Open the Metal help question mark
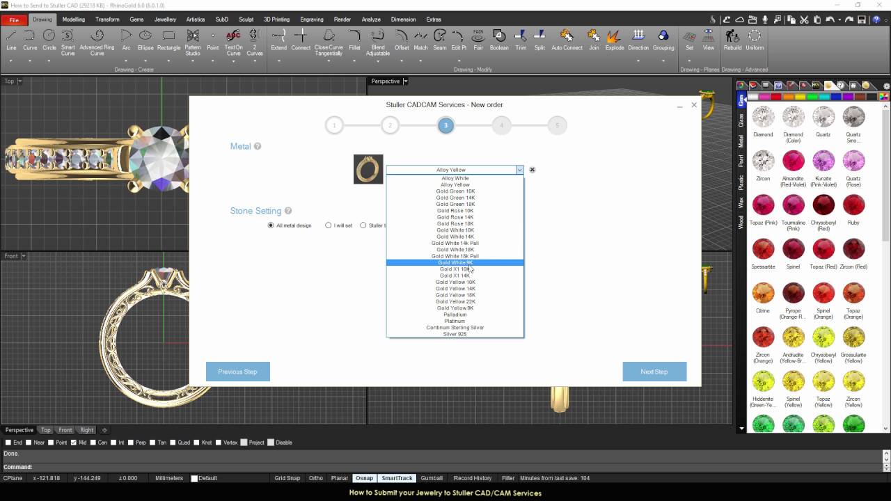The width and height of the screenshot is (891, 501). click(258, 147)
